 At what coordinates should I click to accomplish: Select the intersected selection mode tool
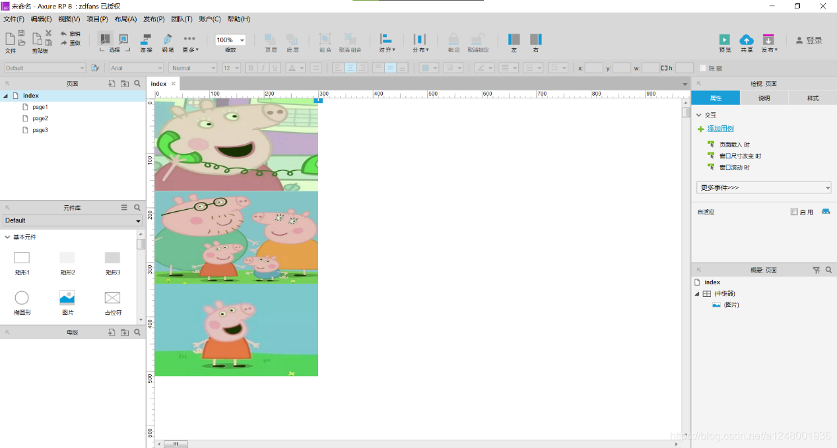point(104,39)
